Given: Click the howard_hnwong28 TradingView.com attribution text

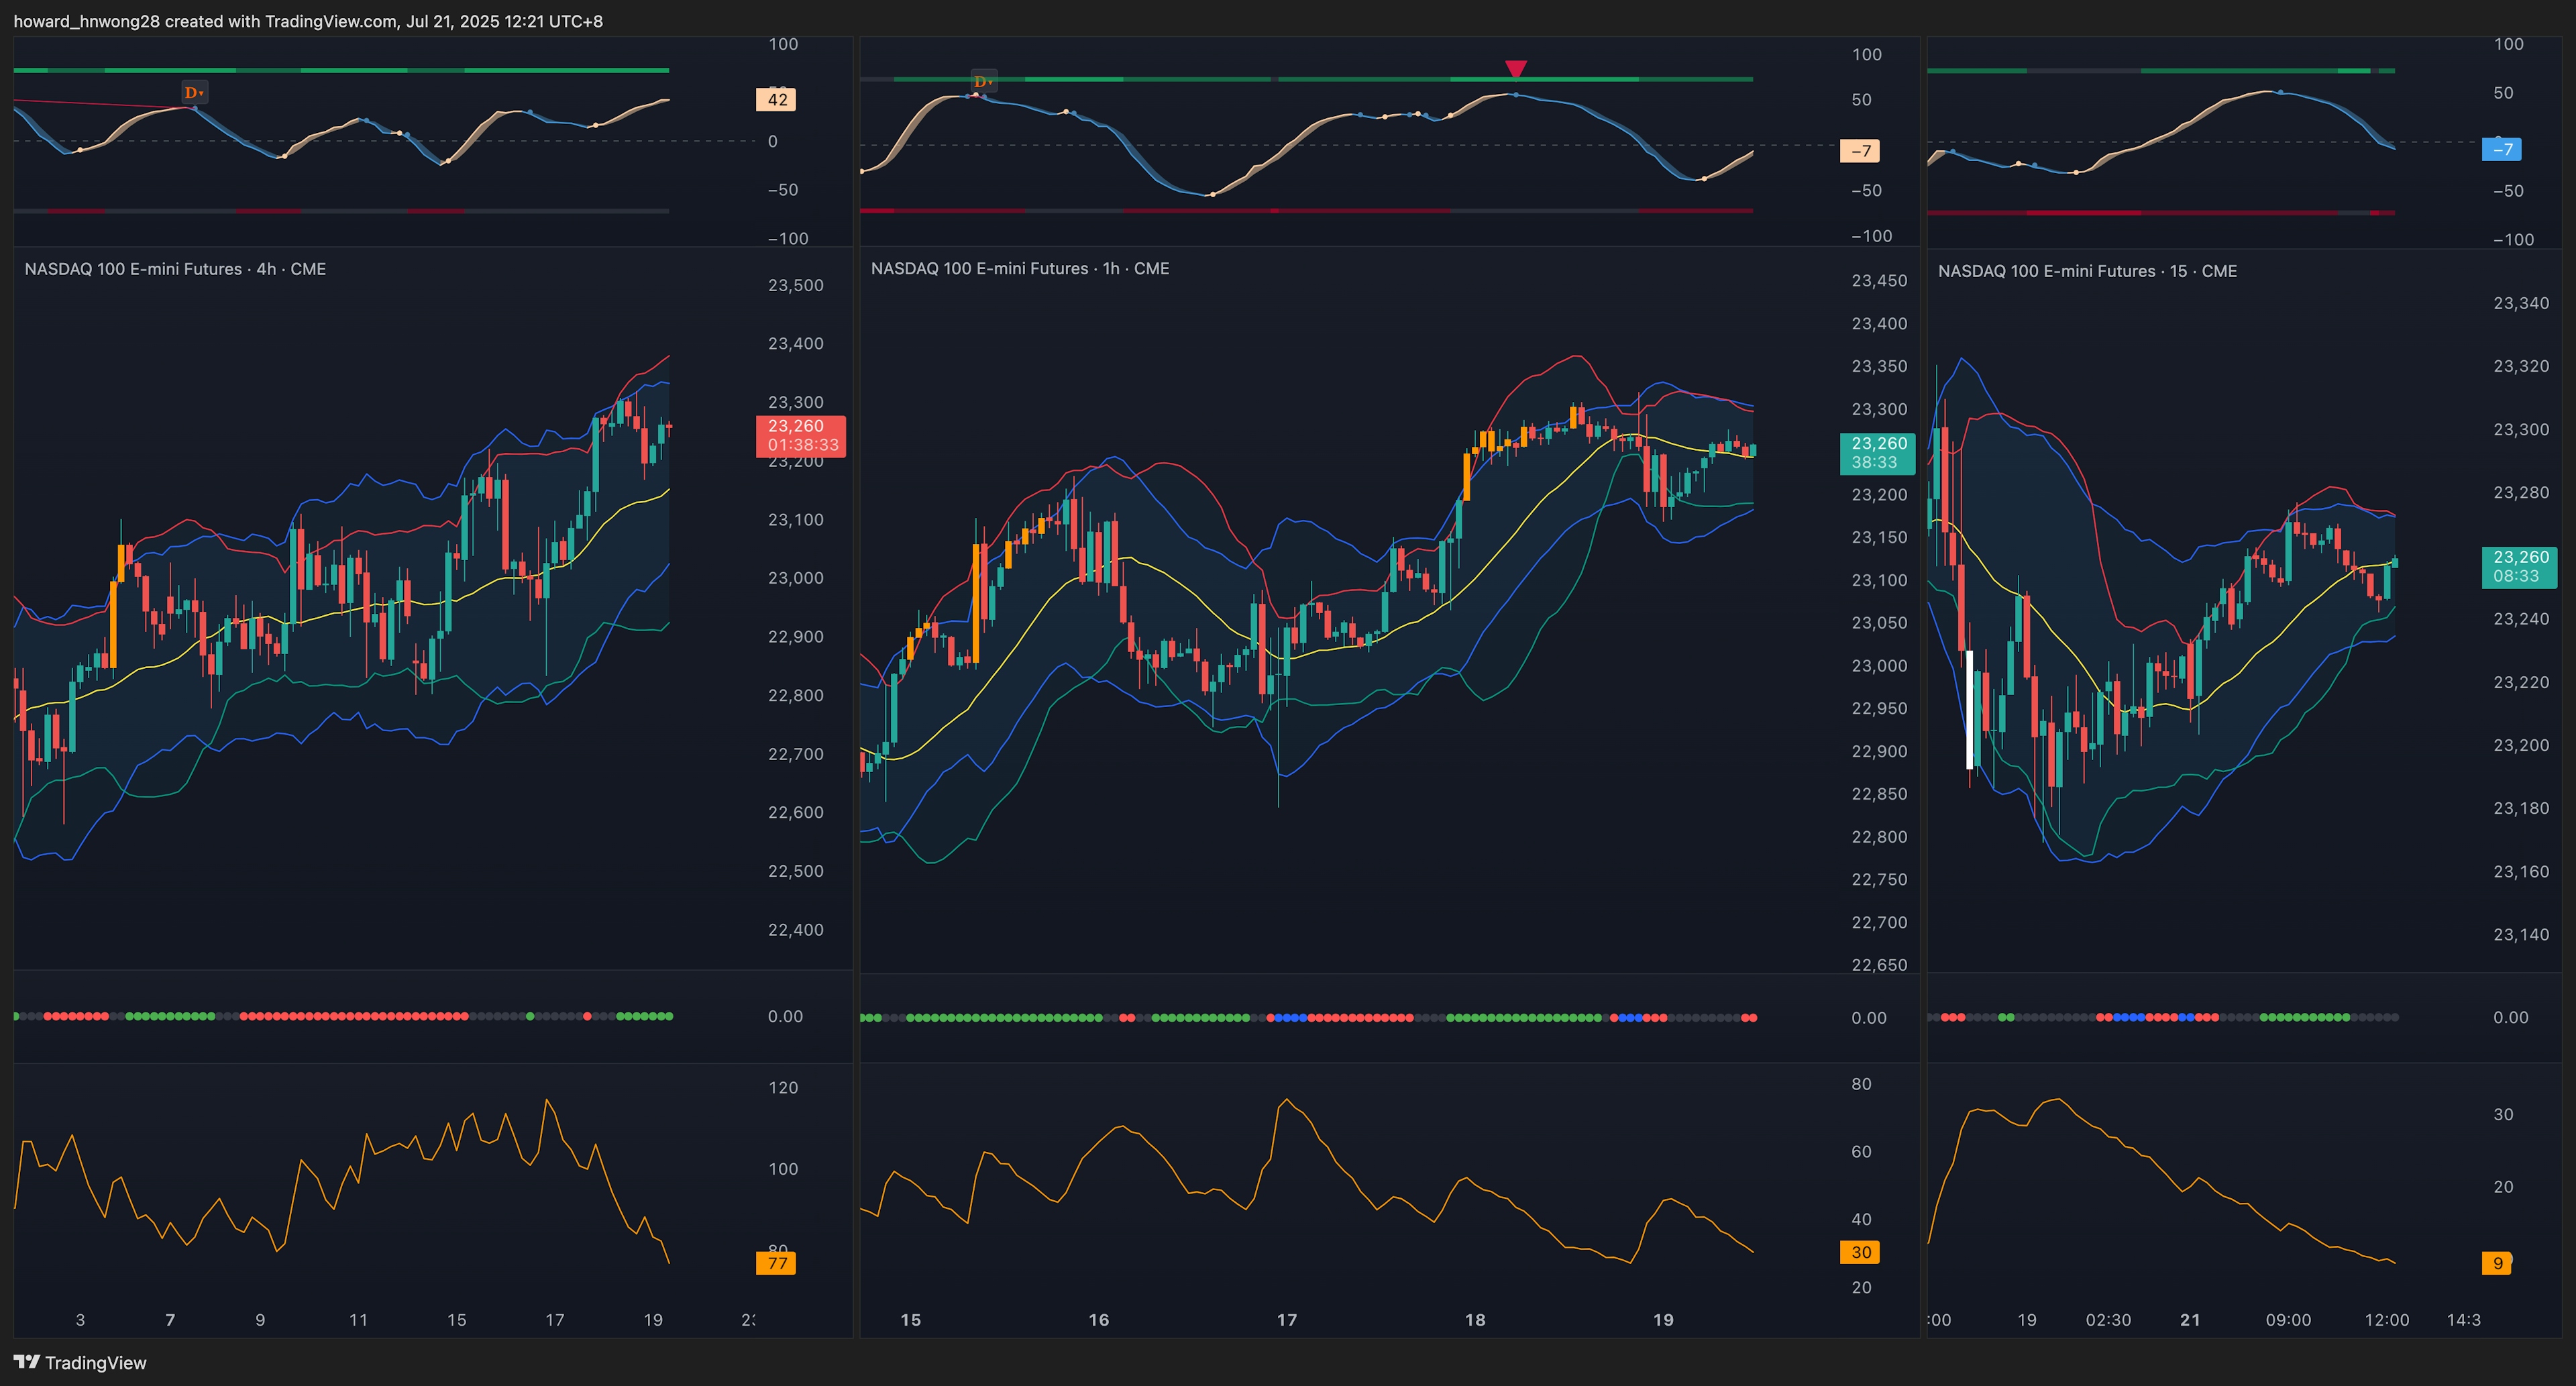Looking at the screenshot, I should tap(308, 21).
